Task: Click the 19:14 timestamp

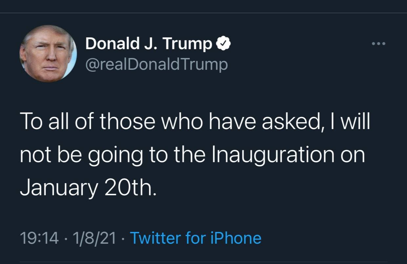Action: 39,238
